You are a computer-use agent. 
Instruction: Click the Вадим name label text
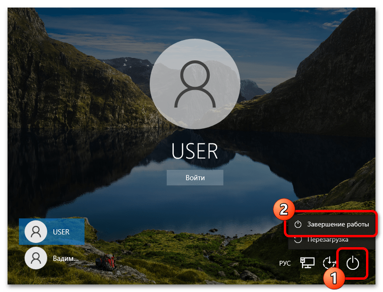[x=66, y=258]
